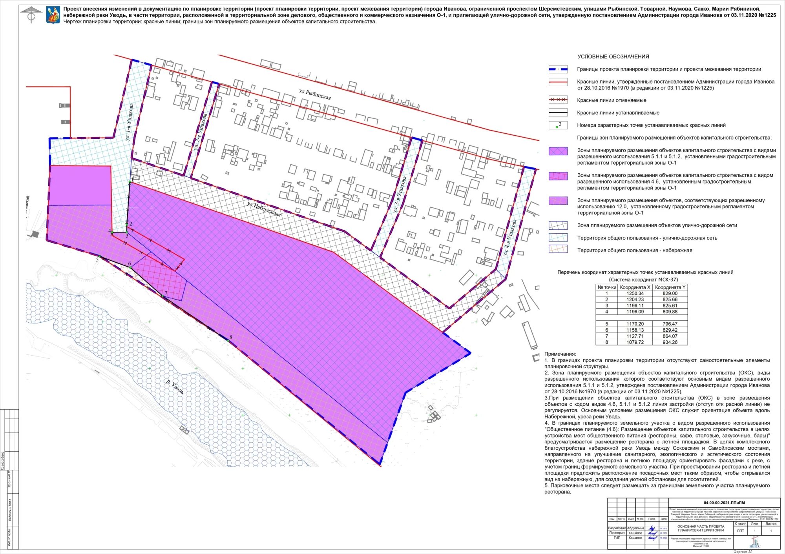Pick the street-road network zone hatch swatch
785x554 pixels.
558,225
